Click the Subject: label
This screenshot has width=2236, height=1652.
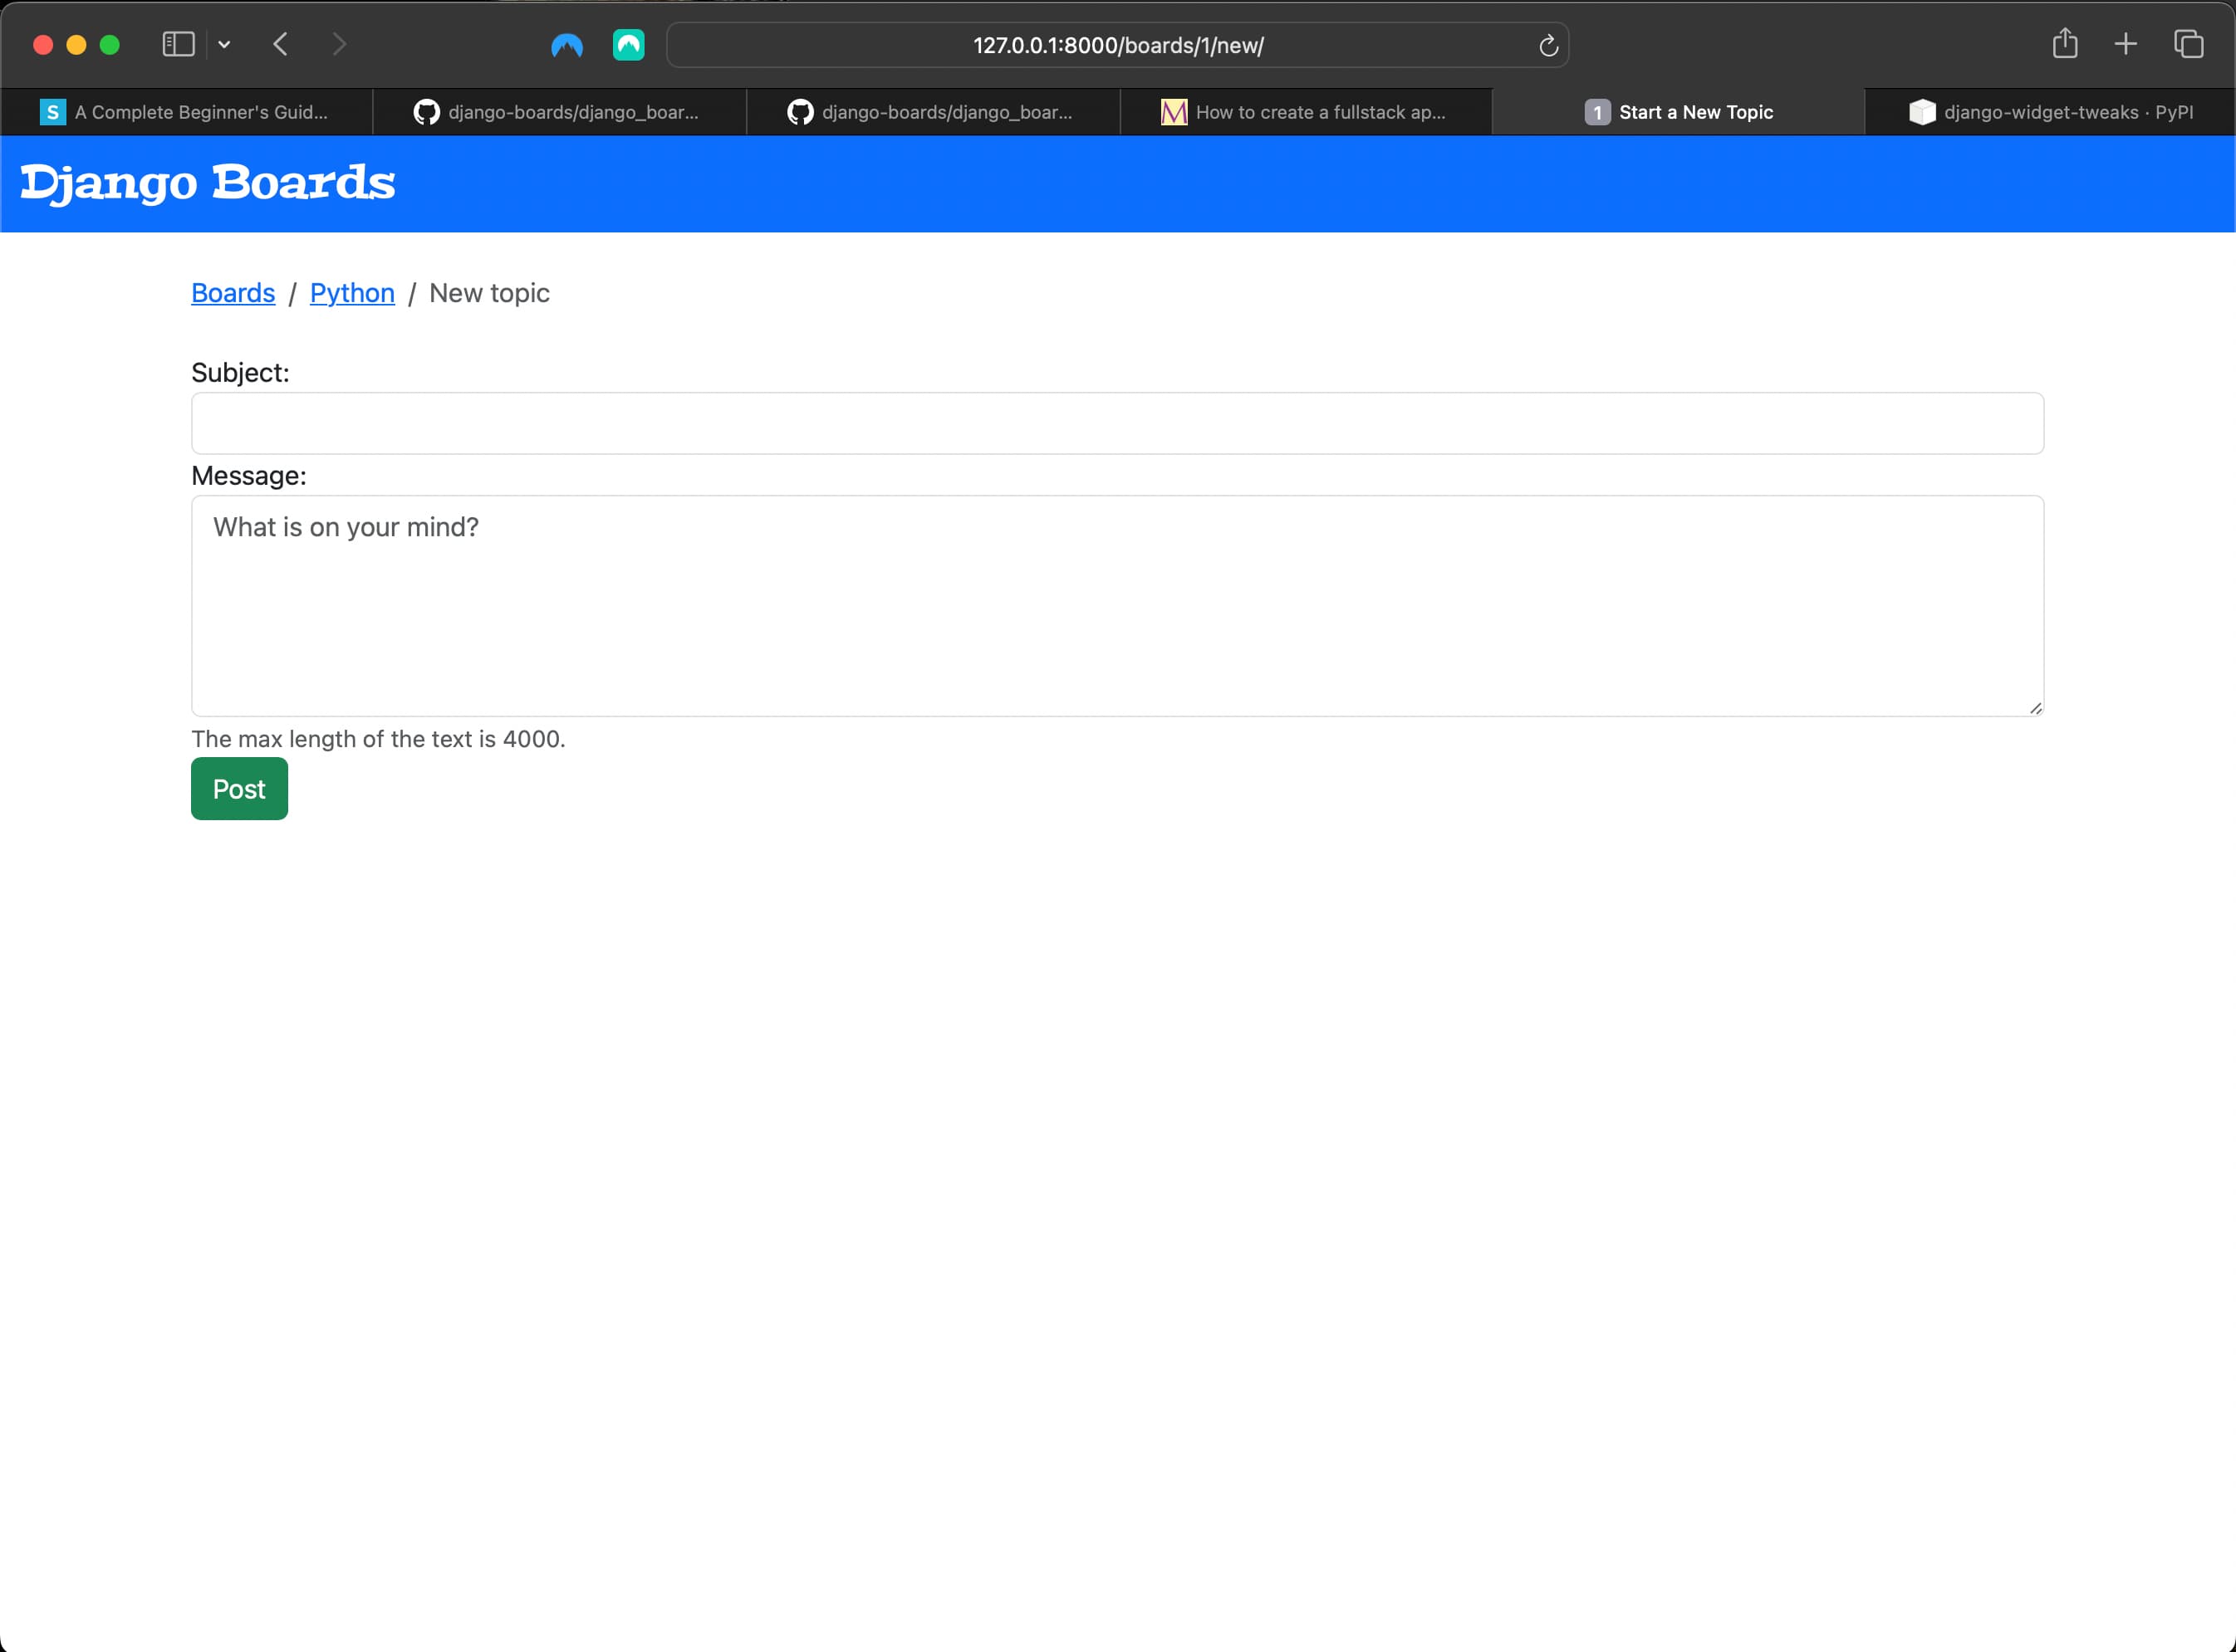240,373
